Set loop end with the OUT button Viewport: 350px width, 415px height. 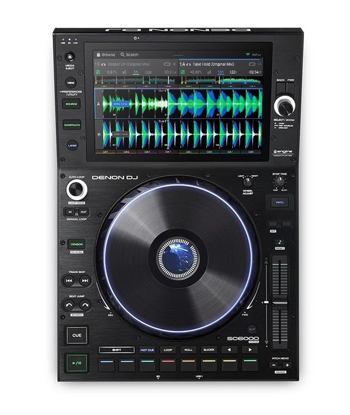coord(84,212)
